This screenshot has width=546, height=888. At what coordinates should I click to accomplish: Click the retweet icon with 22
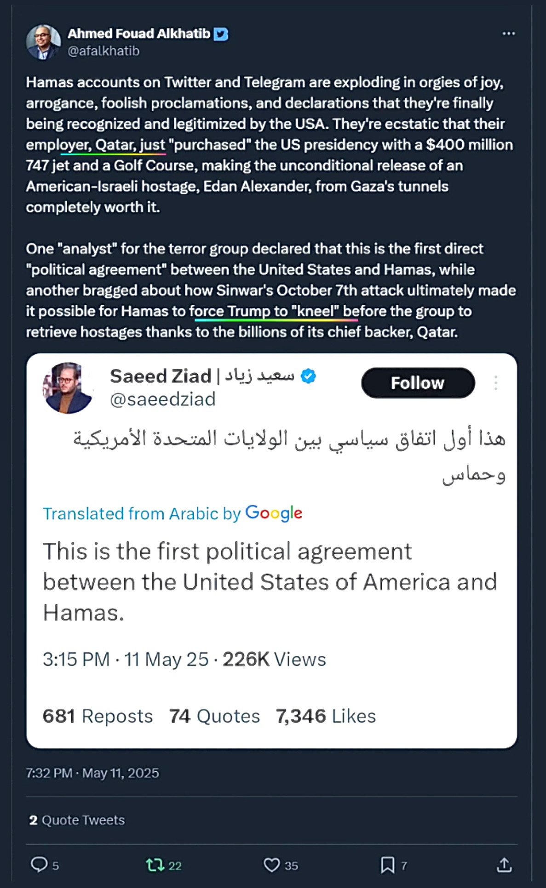(155, 865)
